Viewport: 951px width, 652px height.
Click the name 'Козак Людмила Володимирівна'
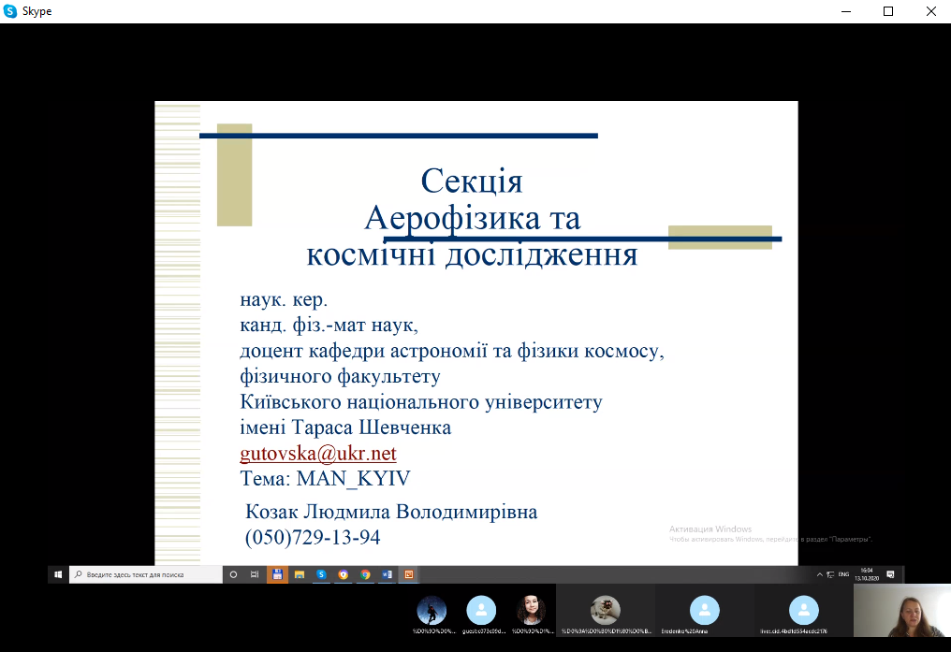(391, 512)
